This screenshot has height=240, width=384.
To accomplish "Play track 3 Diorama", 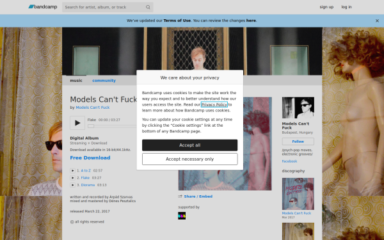I will point(72,185).
